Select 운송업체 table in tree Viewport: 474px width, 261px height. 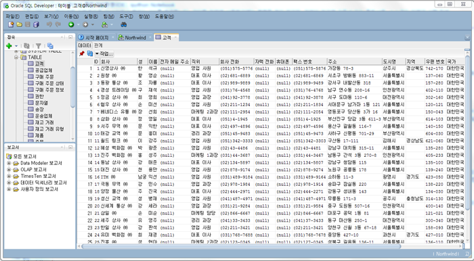[x=44, y=116]
